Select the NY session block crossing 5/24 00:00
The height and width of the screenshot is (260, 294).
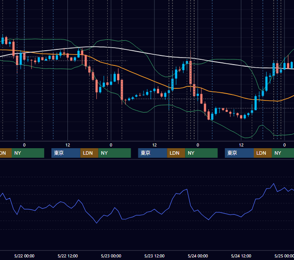point(201,153)
